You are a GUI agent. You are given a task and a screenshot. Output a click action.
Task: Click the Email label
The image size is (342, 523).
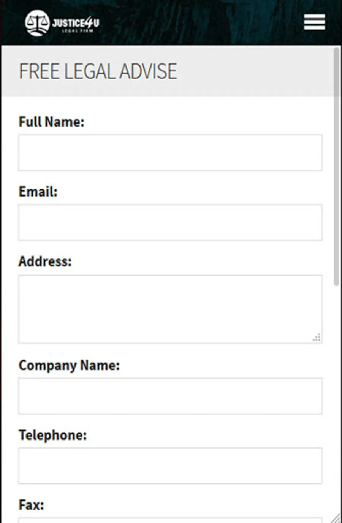coord(38,192)
